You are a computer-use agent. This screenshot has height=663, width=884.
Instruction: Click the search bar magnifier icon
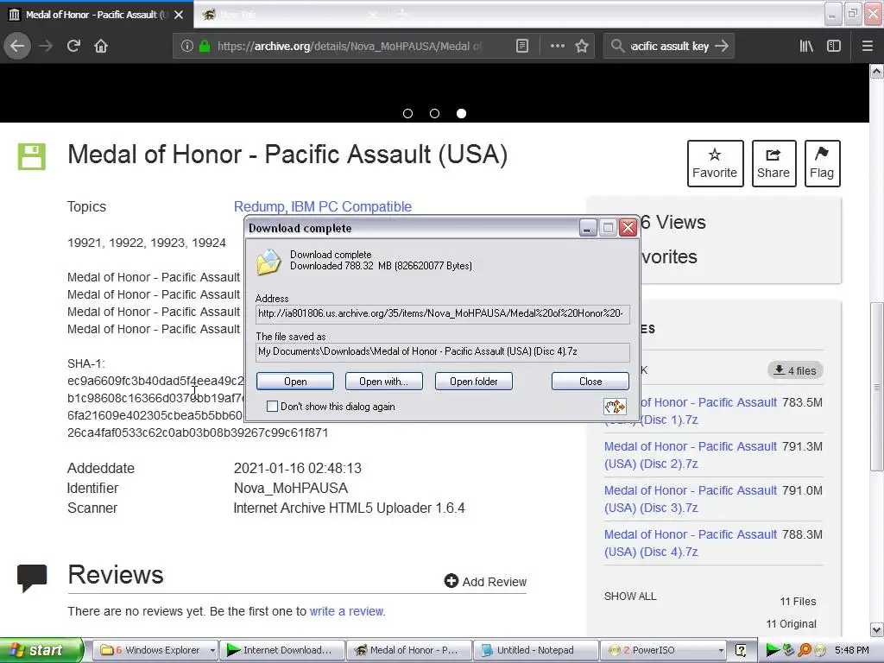coord(617,46)
